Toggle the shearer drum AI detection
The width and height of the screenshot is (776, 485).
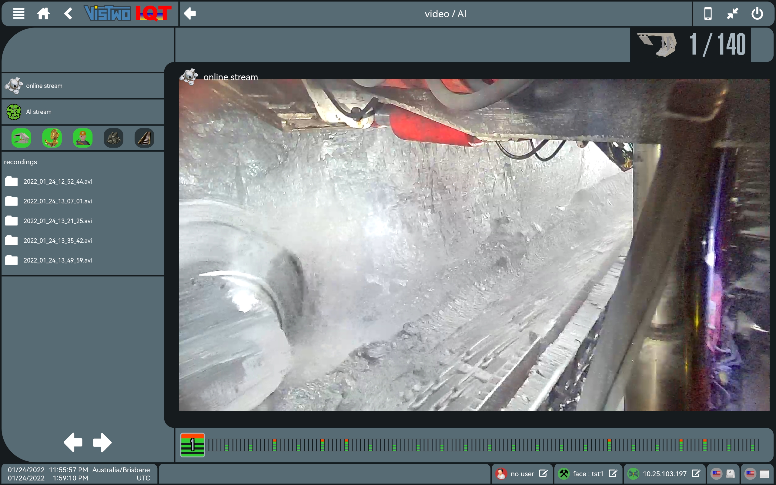52,138
